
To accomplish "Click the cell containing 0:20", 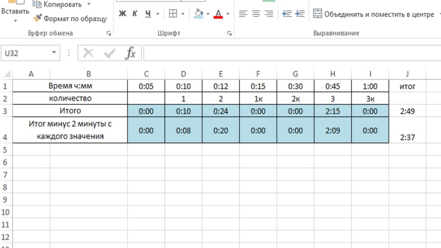I will (221, 130).
